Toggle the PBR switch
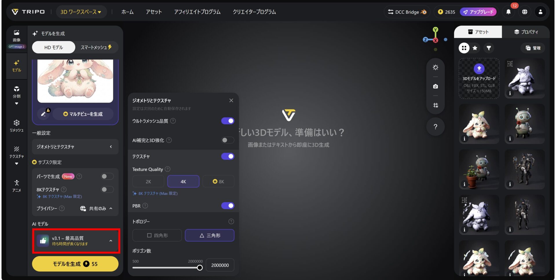Viewport: 556px width, 280px height. click(x=228, y=205)
